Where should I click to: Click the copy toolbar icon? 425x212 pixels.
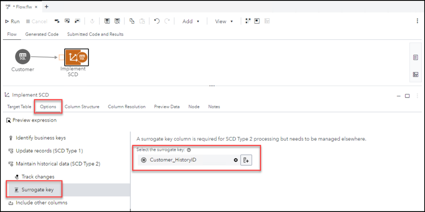(x=132, y=21)
